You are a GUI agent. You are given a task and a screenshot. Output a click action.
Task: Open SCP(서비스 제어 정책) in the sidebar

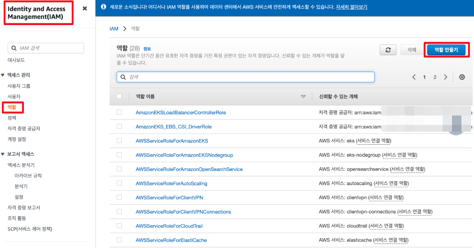click(x=30, y=229)
